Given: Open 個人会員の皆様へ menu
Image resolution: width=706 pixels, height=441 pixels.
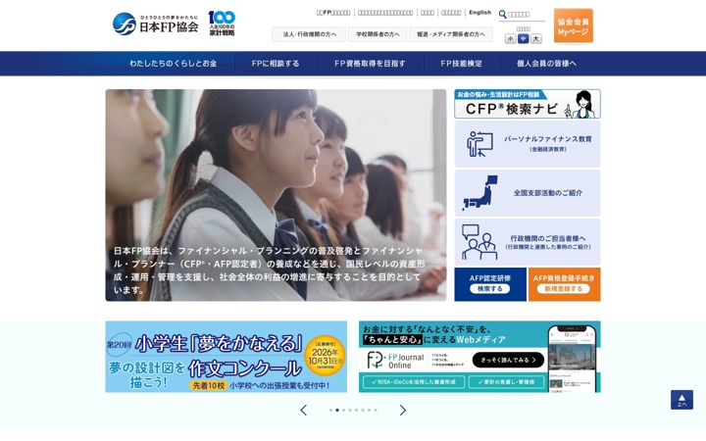Looking at the screenshot, I should pyautogui.click(x=546, y=64).
